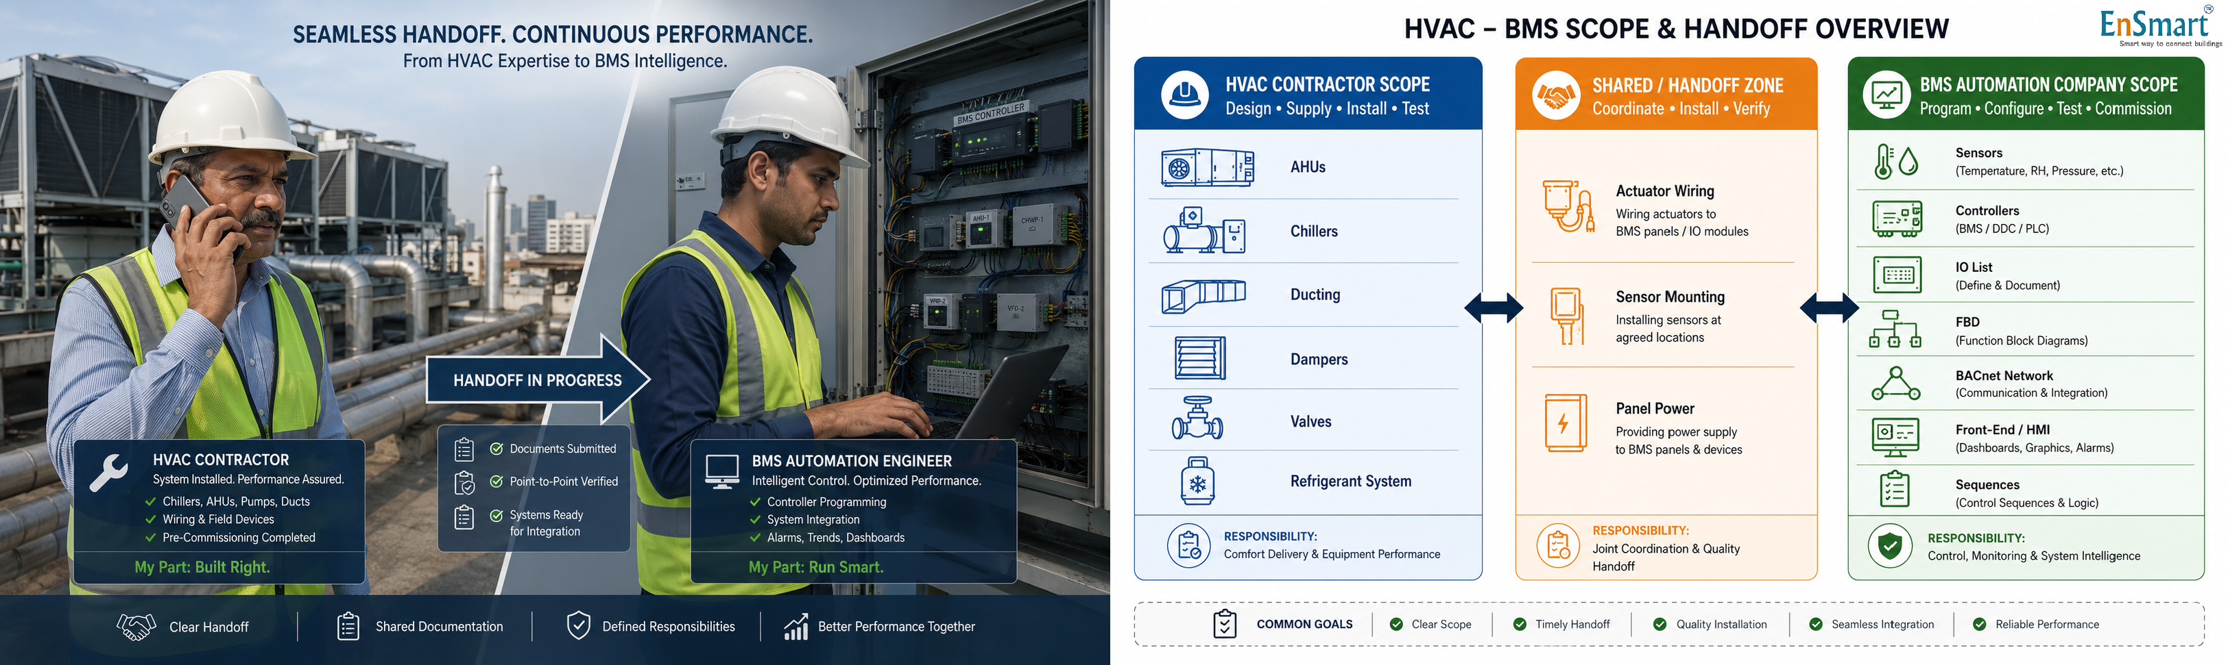Click the handshake icon in Shared Handoff Zone header
Viewport: 2228px width, 665px height.
point(1556,96)
